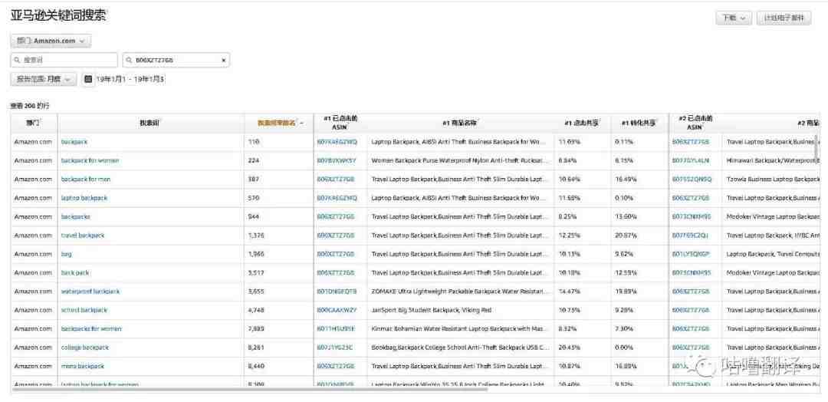Click the #2 clicked ASIN column header
The width and height of the screenshot is (828, 402).
(x=695, y=123)
